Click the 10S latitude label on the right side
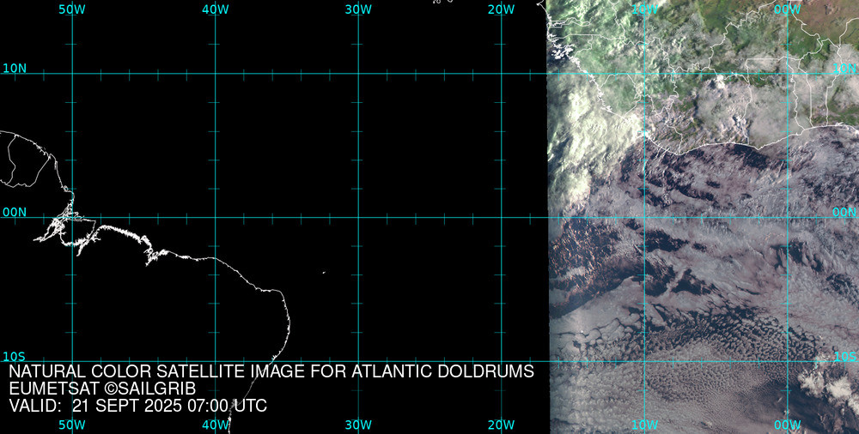Image resolution: width=859 pixels, height=434 pixels. pyautogui.click(x=844, y=356)
